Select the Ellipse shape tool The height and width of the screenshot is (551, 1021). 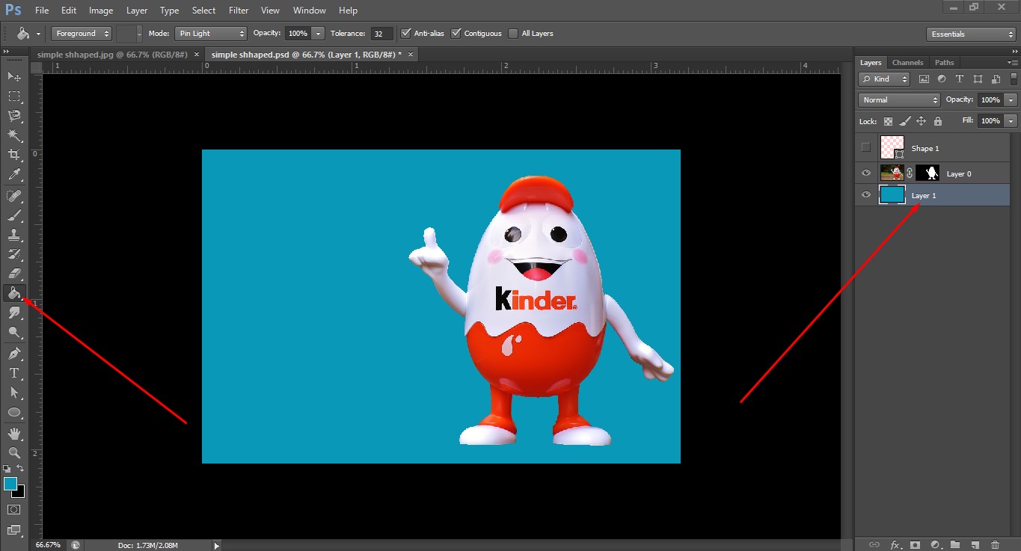pyautogui.click(x=14, y=412)
